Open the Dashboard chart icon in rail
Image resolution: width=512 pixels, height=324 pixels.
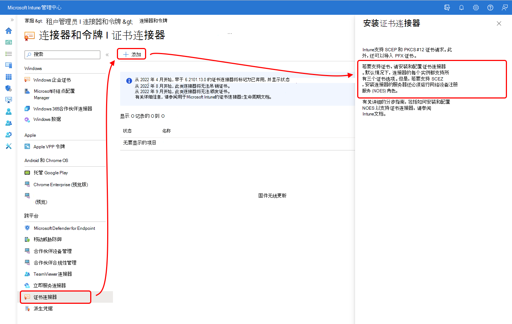9,42
